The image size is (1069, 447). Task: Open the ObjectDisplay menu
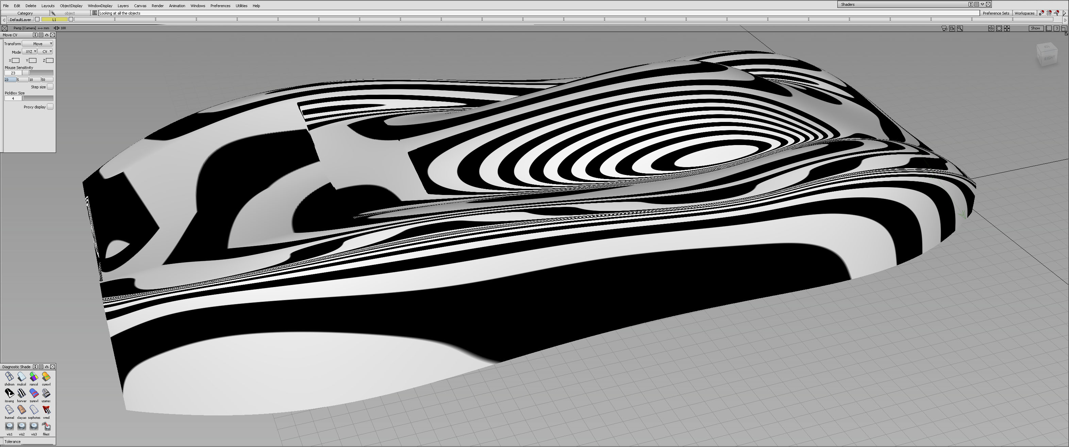pyautogui.click(x=71, y=6)
